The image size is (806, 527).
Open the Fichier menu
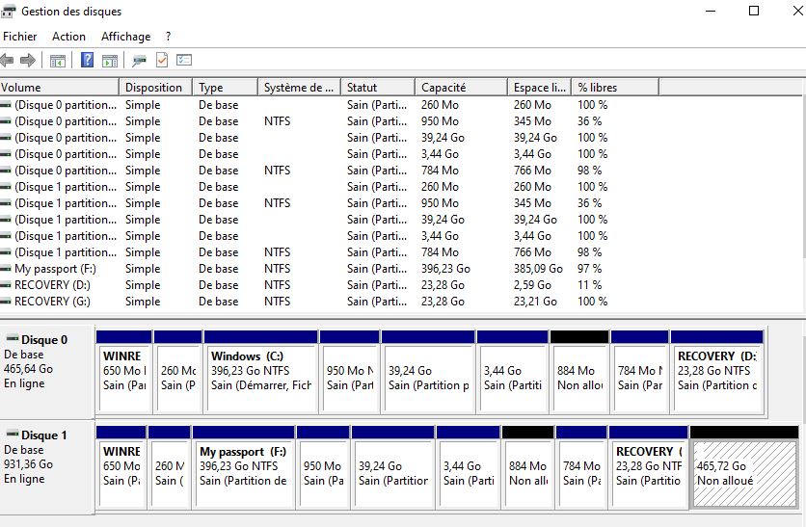(x=20, y=37)
